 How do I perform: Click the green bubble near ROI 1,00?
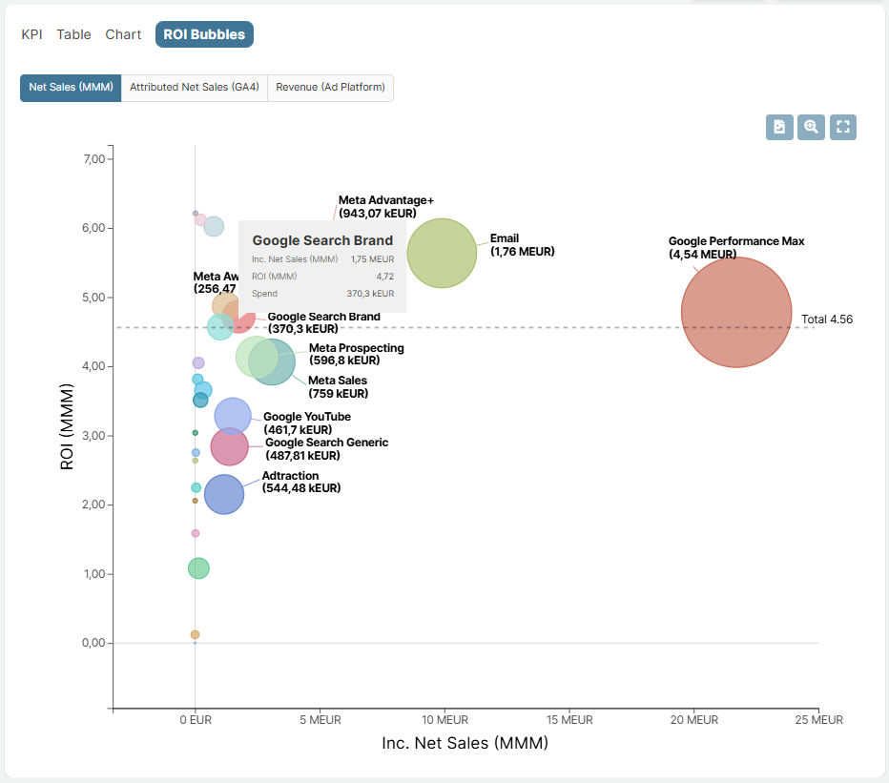[198, 568]
